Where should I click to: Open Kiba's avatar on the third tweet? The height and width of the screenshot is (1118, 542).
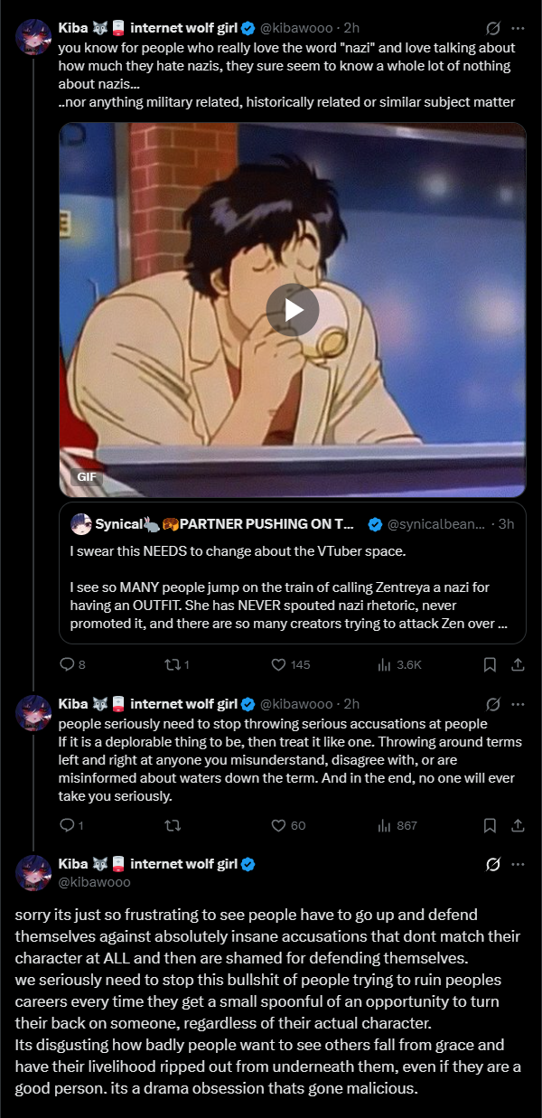(x=34, y=873)
